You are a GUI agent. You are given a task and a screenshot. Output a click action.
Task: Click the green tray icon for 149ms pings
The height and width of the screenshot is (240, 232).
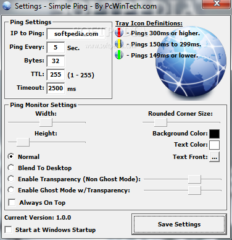tap(119, 55)
